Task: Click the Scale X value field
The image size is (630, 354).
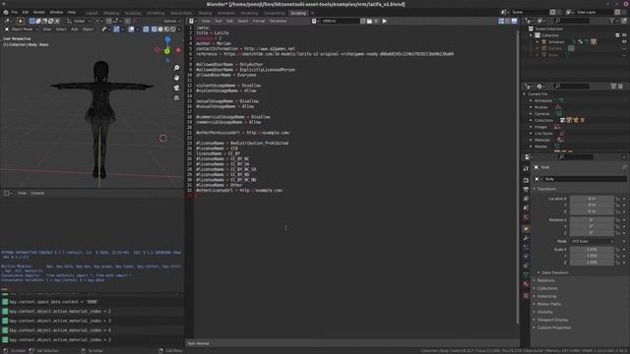Action: pyautogui.click(x=592, y=249)
